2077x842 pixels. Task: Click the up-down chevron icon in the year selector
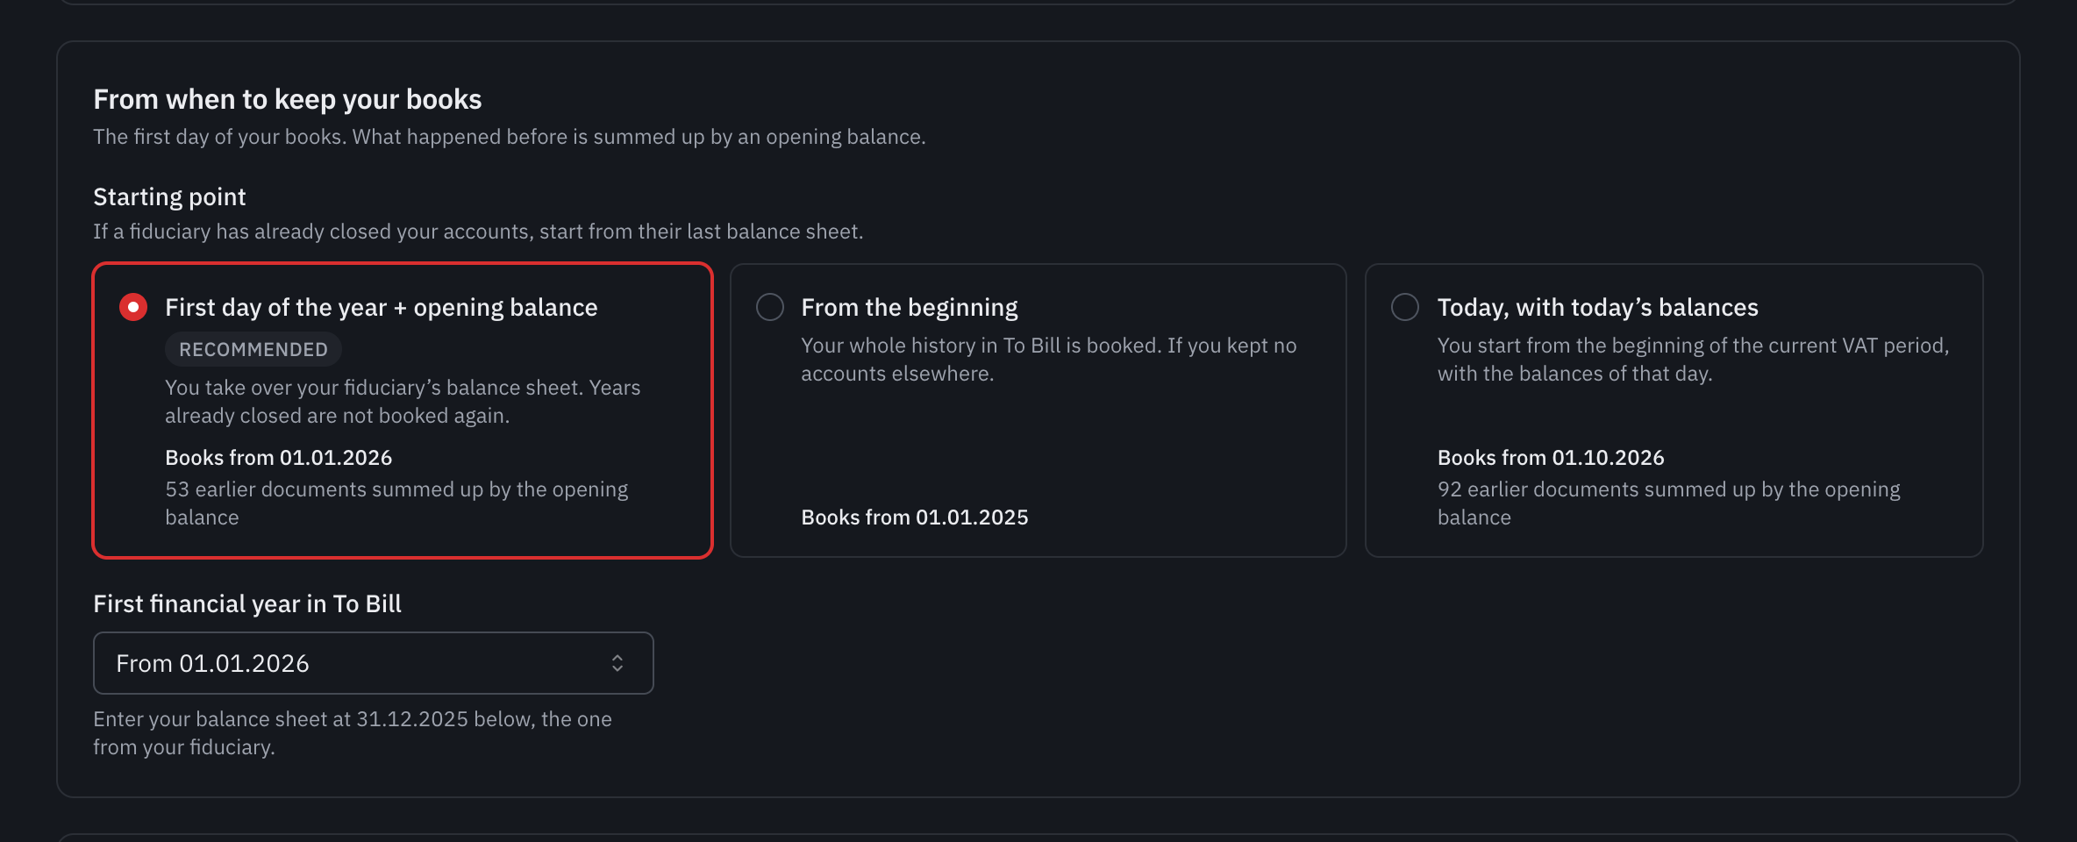617,663
